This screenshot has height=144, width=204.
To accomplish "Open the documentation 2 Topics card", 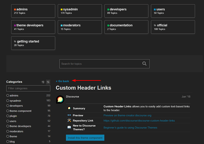I will tap(126, 27).
